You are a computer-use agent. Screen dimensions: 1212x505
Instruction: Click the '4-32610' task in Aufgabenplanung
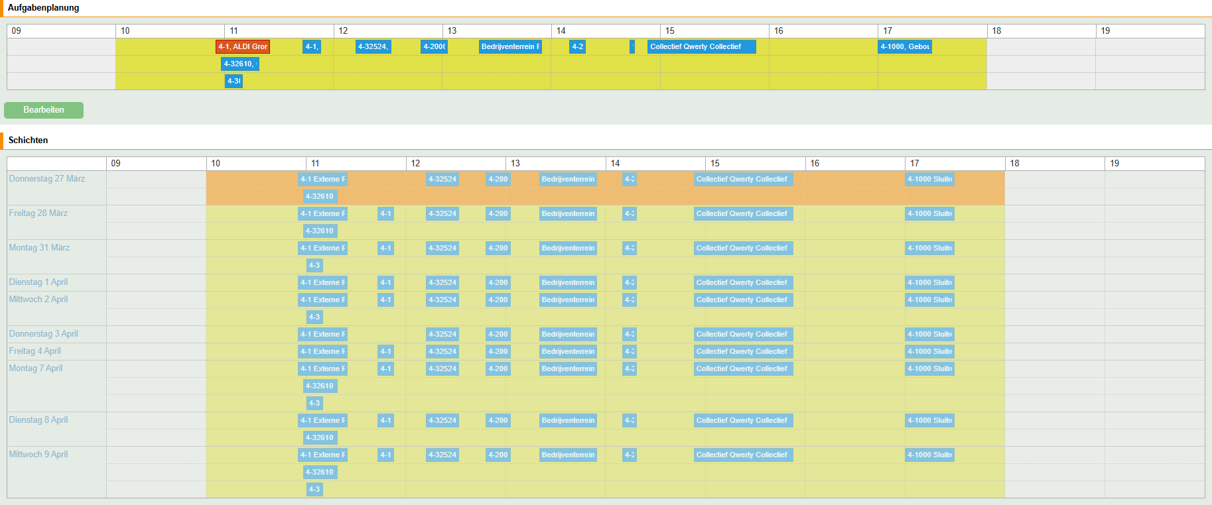[x=239, y=64]
